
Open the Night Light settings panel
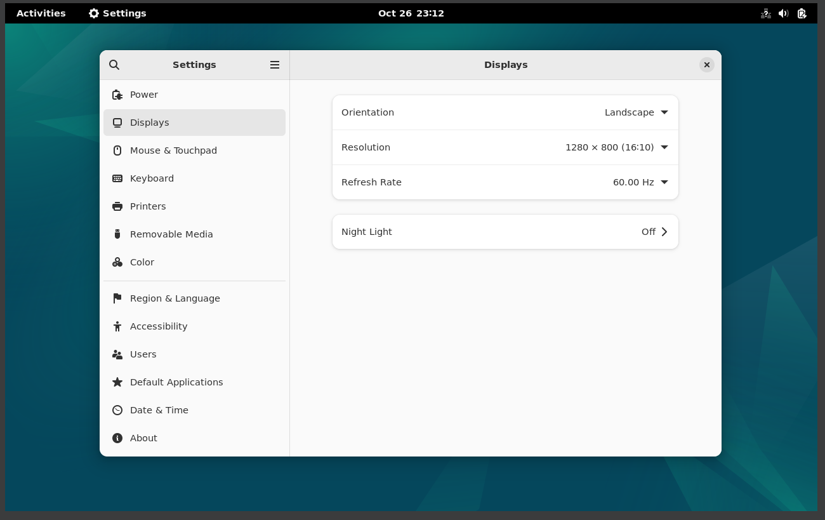[505, 231]
